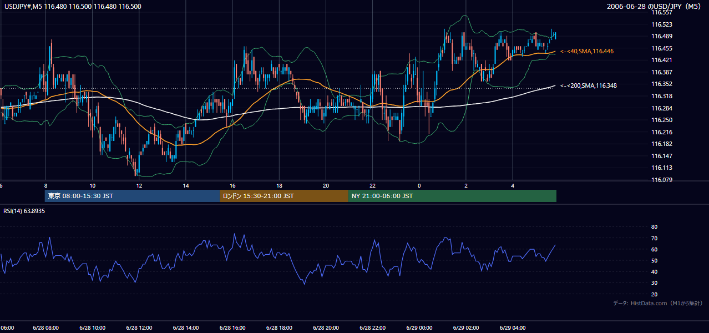The height and width of the screenshot is (333, 709).
Task: Click the hour 12 tick under price chart
Action: pos(139,185)
